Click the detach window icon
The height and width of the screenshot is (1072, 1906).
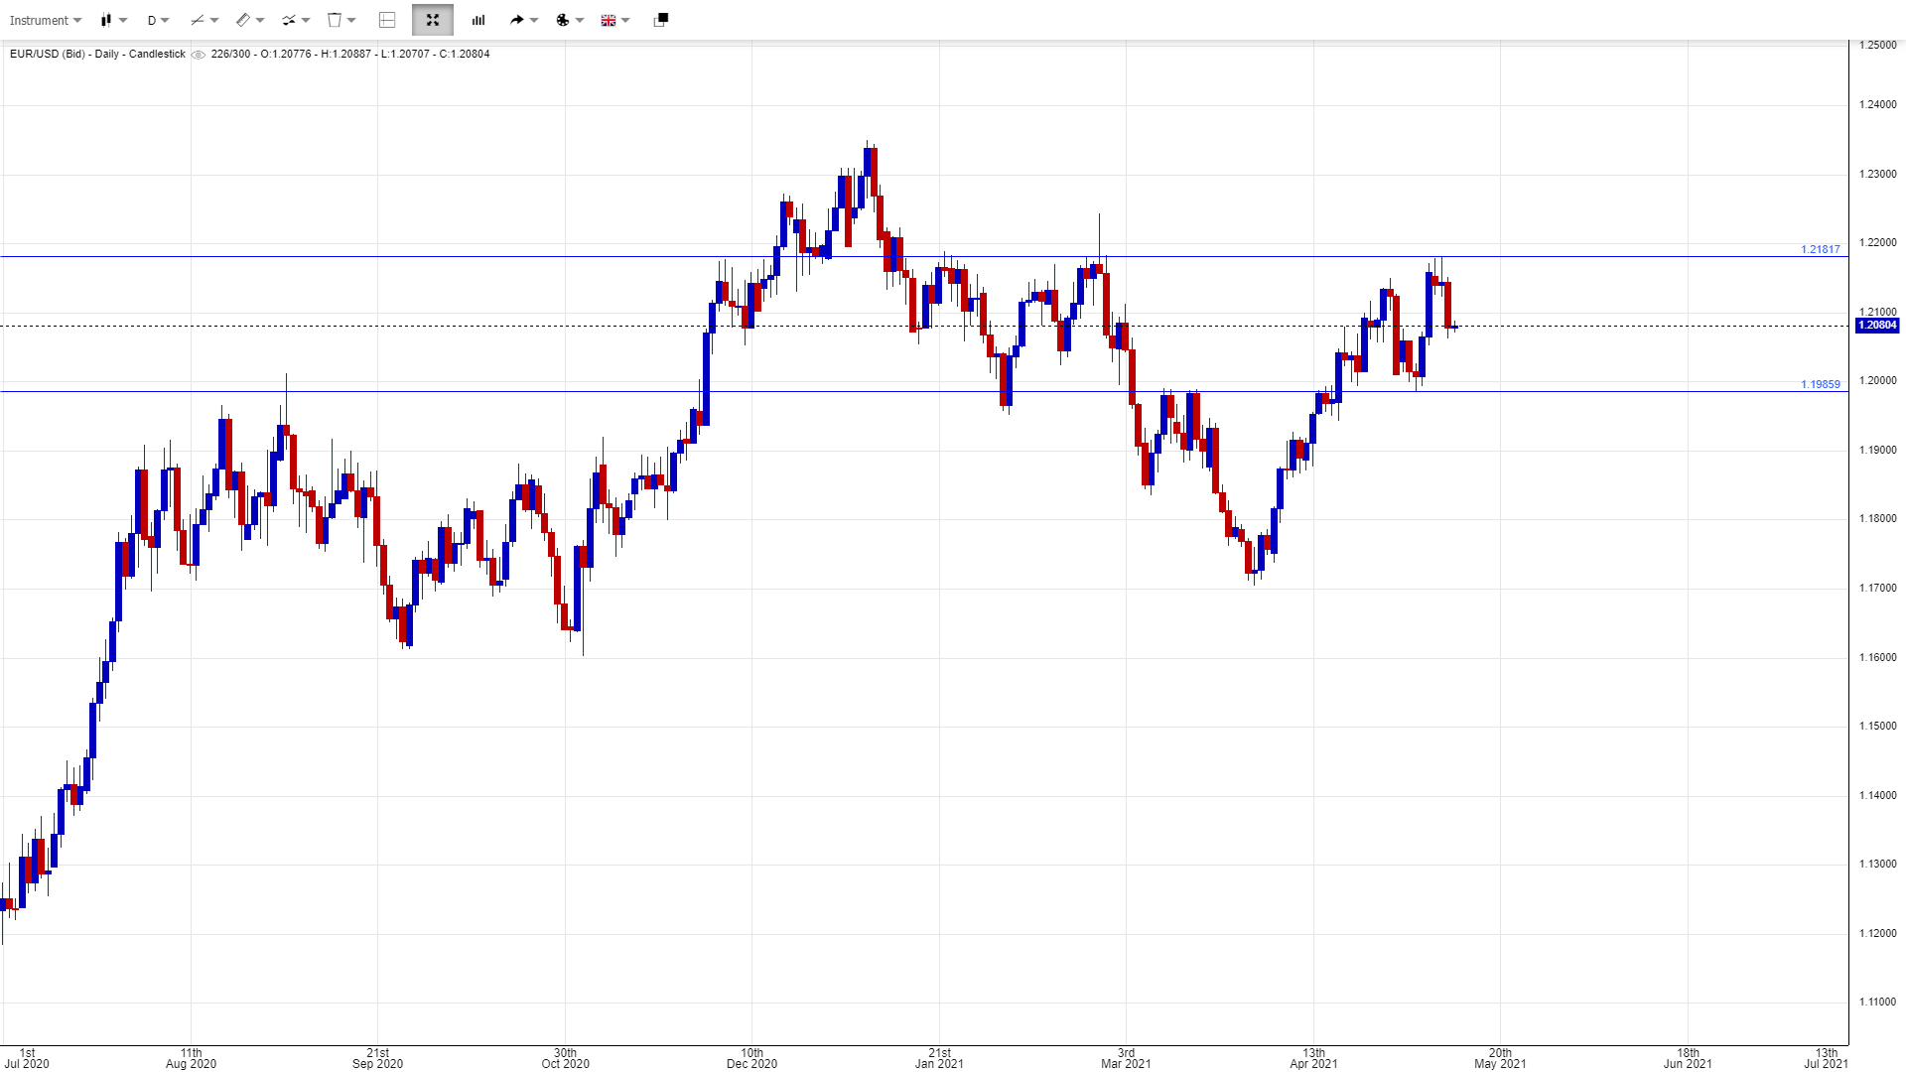point(661,20)
